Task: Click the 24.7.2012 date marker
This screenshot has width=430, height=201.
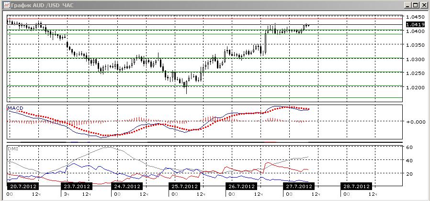Action: pyautogui.click(x=127, y=187)
